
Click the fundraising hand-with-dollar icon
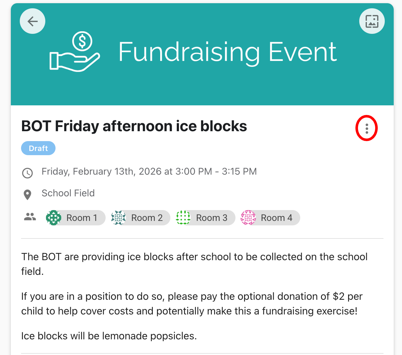pos(75,51)
